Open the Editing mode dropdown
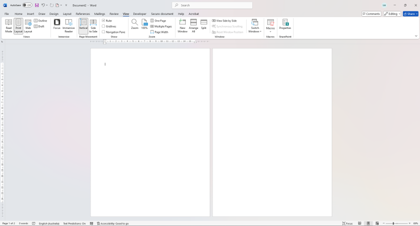420x226 pixels. coord(392,14)
